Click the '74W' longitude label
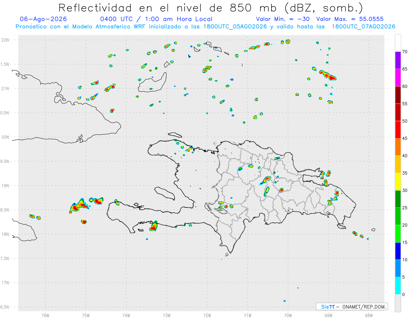 (126, 315)
